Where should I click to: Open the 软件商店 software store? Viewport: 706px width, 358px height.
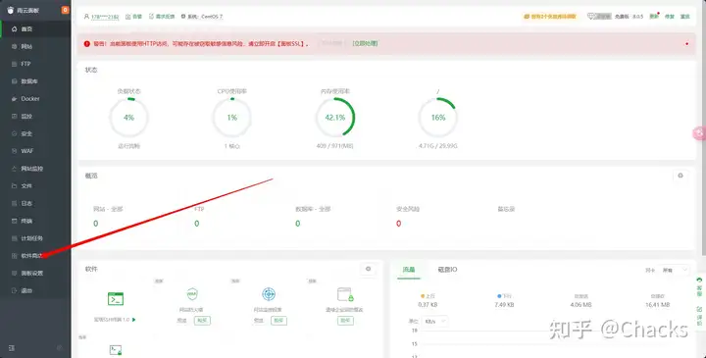(x=35, y=256)
